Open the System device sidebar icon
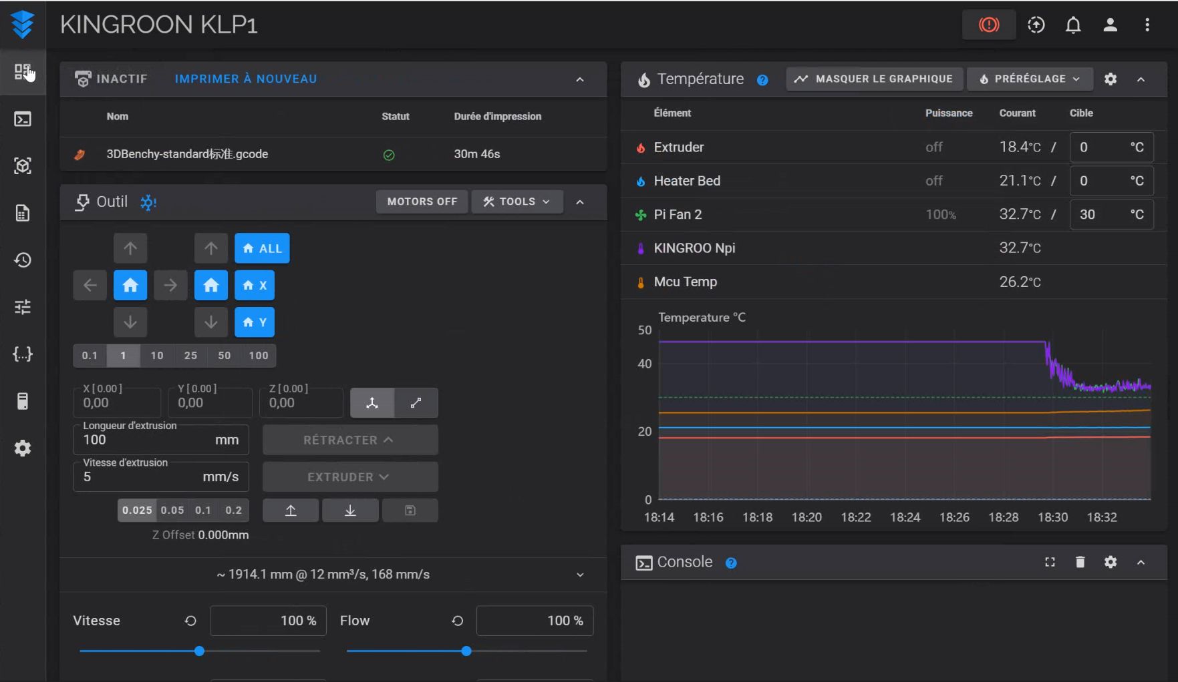This screenshot has height=682, width=1178. click(23, 401)
